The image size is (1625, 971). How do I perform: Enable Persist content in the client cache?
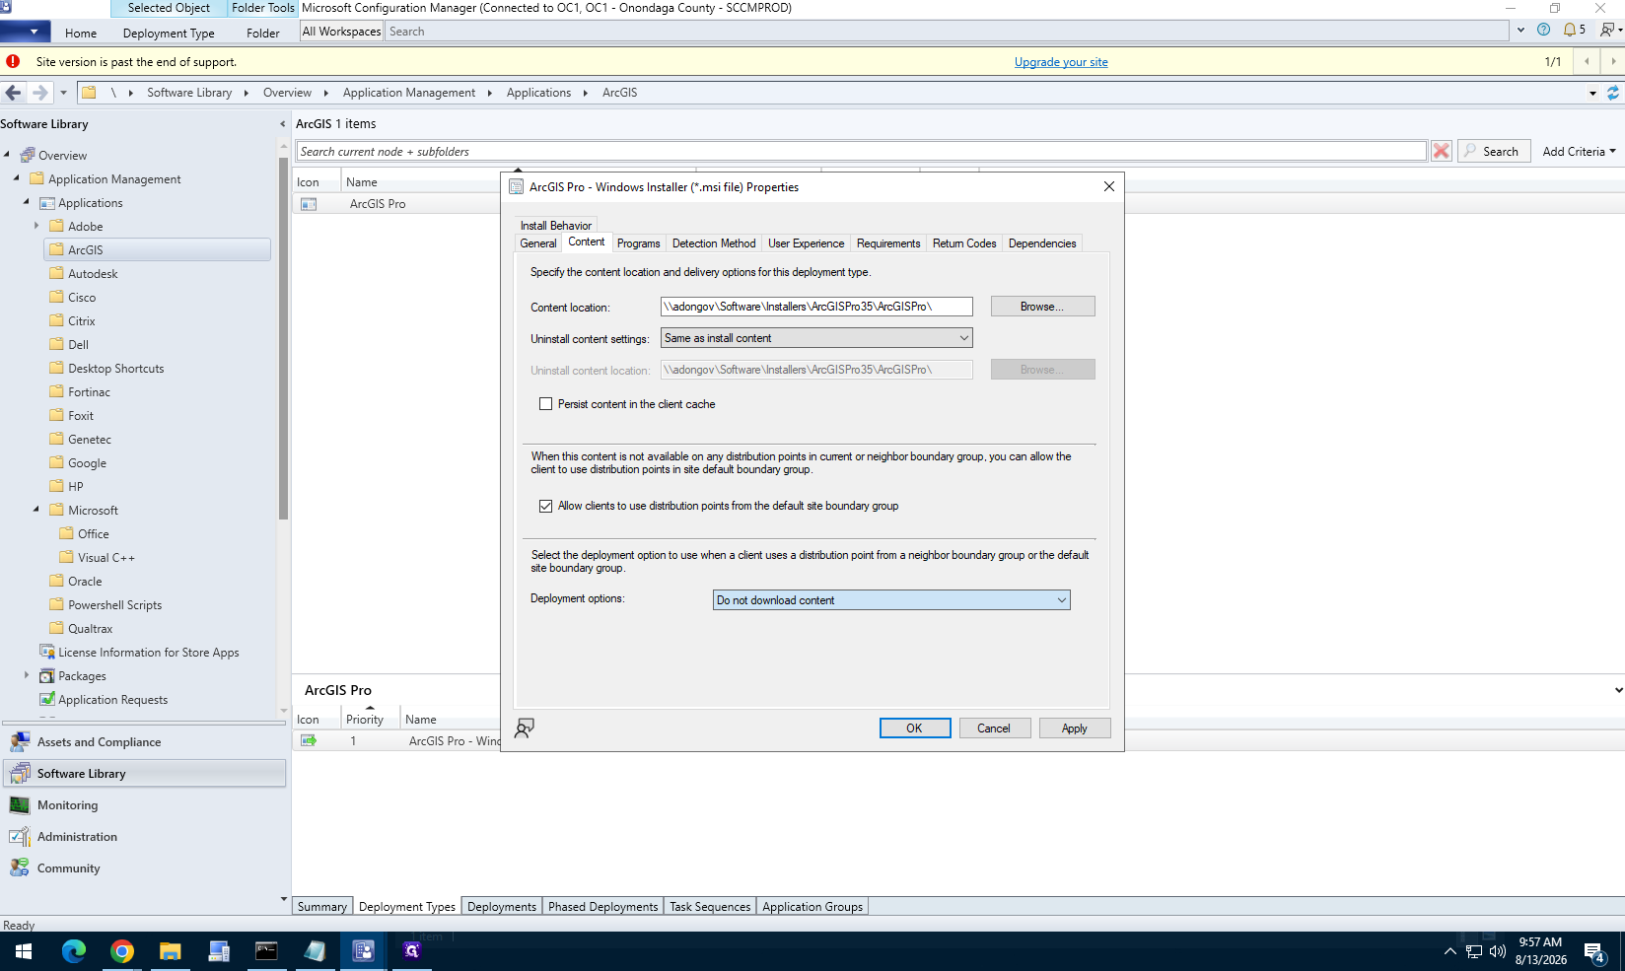[x=545, y=404]
